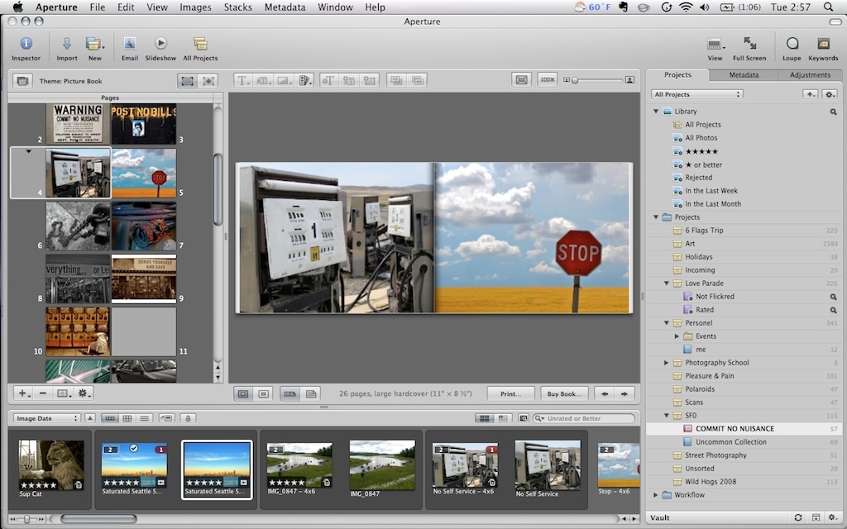
Task: Expand the Photography School folder
Action: [667, 363]
